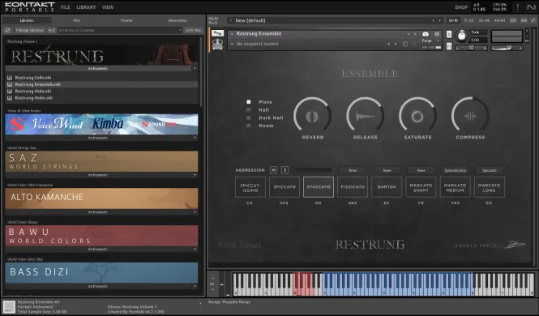
Task: Close the instrument with X button
Action: (x=528, y=31)
